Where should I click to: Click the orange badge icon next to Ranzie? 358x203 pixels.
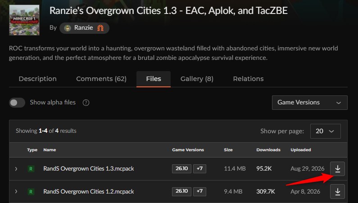click(x=100, y=28)
